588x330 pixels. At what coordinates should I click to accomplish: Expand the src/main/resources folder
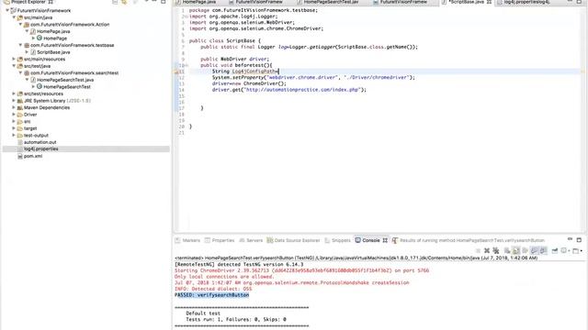(x=15, y=59)
